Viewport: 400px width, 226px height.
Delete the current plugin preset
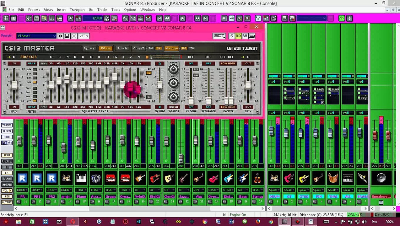click(74, 36)
